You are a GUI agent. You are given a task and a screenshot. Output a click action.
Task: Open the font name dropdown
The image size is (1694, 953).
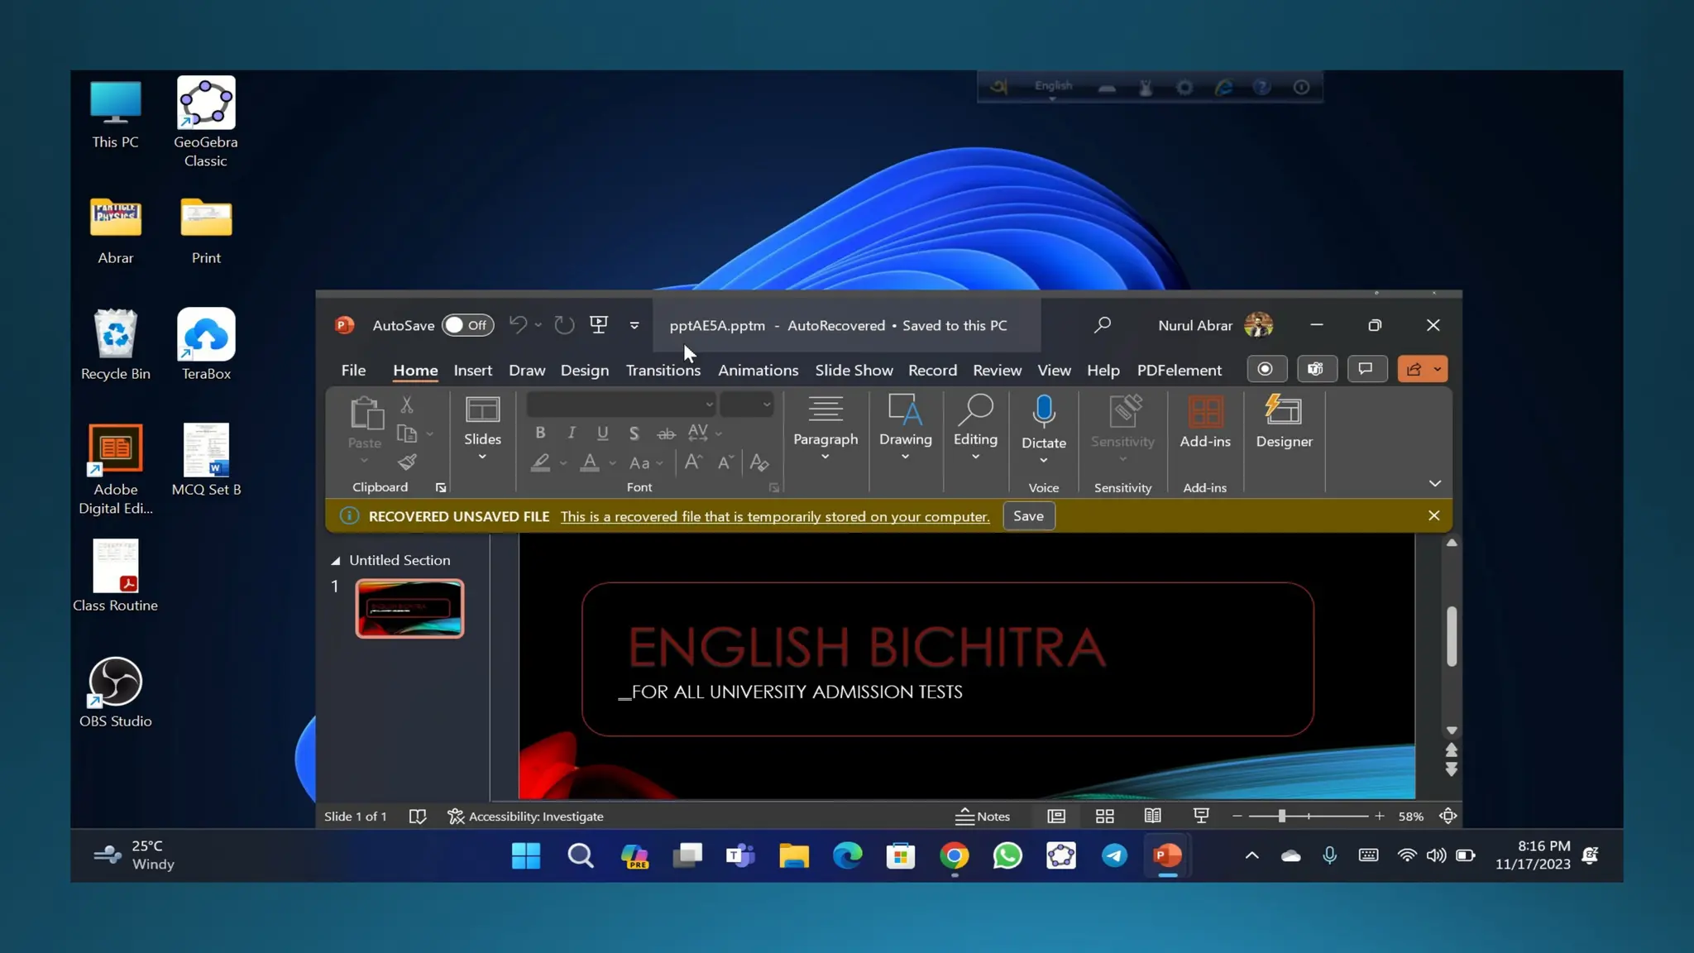click(709, 405)
